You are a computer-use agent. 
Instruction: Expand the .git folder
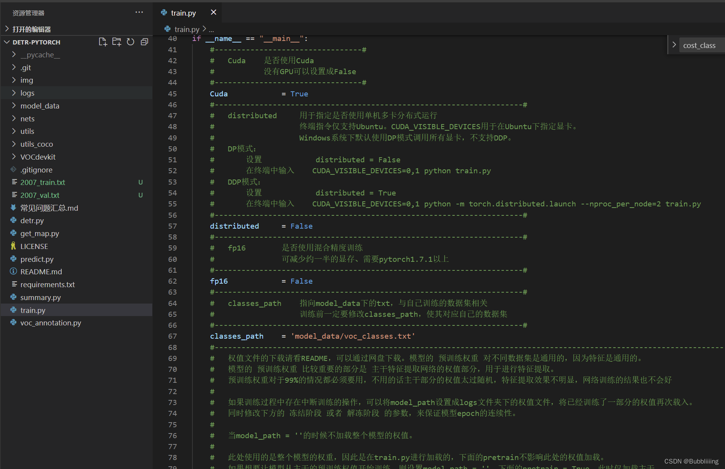(76, 68)
